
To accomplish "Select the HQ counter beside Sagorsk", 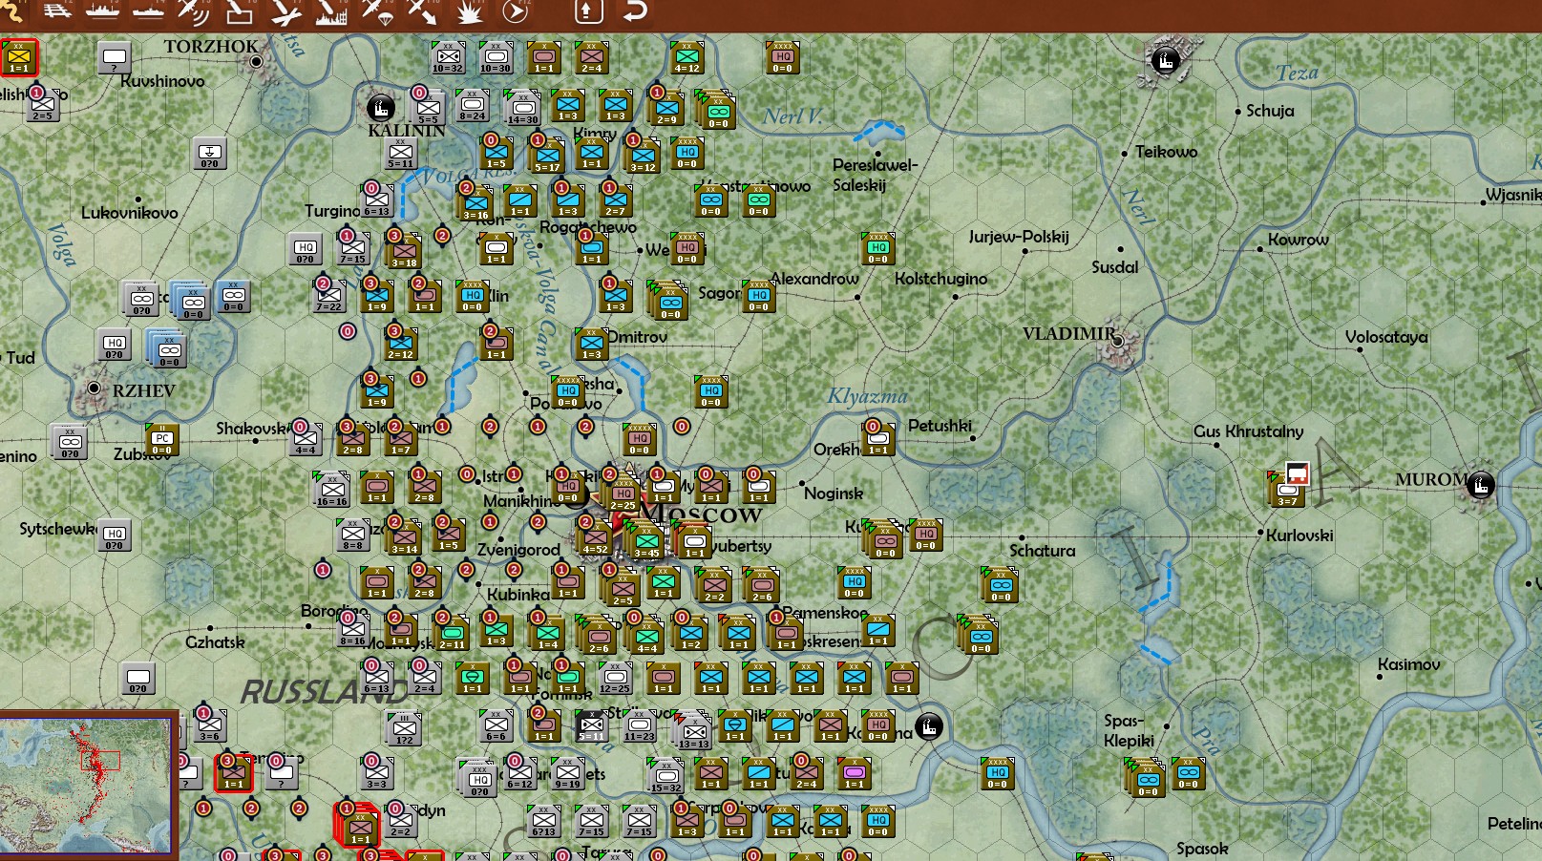I will click(x=759, y=297).
